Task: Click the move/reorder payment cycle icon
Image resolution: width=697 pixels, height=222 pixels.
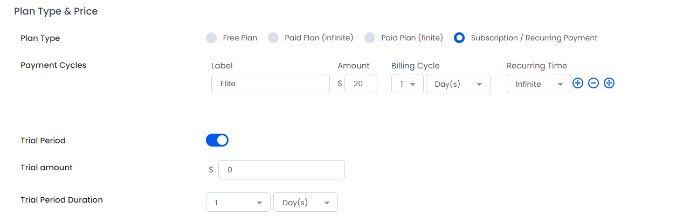Action: coord(609,84)
